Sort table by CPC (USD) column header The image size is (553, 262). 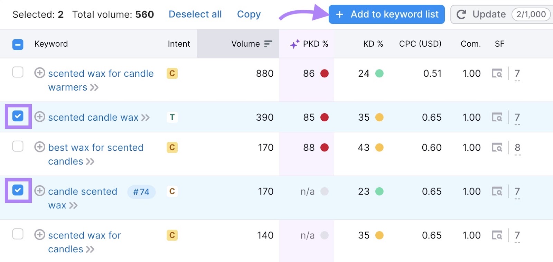coord(420,44)
